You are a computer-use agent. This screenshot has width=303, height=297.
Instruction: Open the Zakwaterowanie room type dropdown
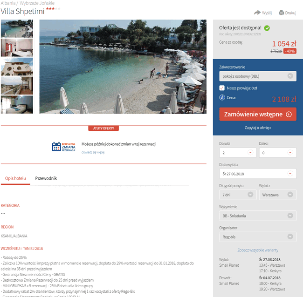point(258,76)
